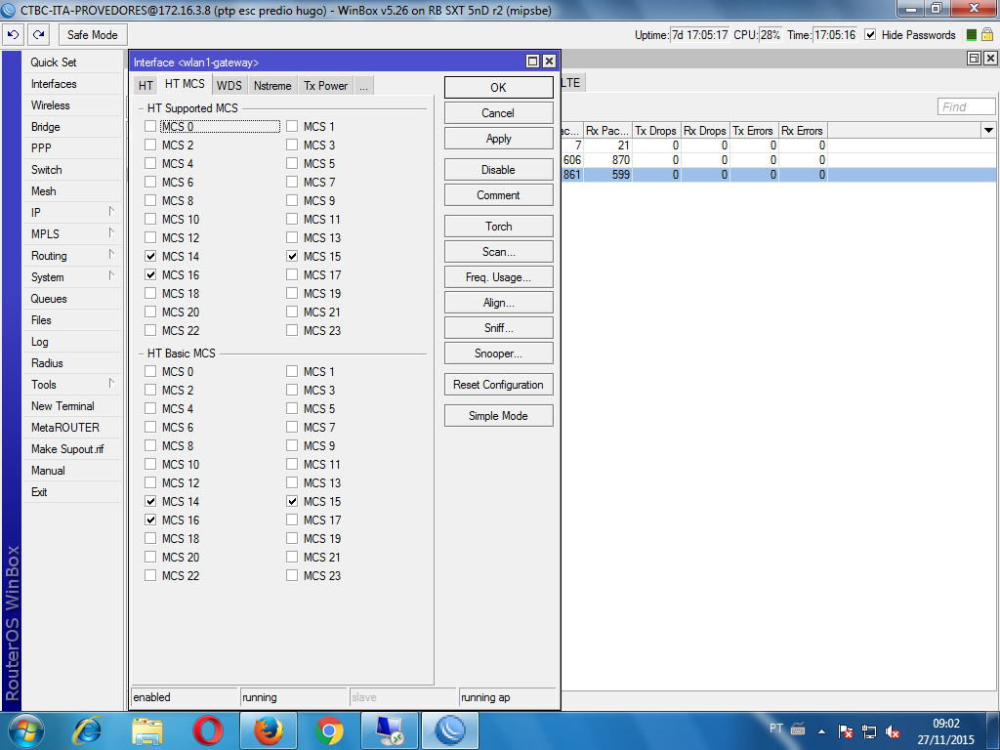Viewport: 1000px width, 750px height.
Task: Click the green traffic indicator icon
Action: click(x=972, y=35)
